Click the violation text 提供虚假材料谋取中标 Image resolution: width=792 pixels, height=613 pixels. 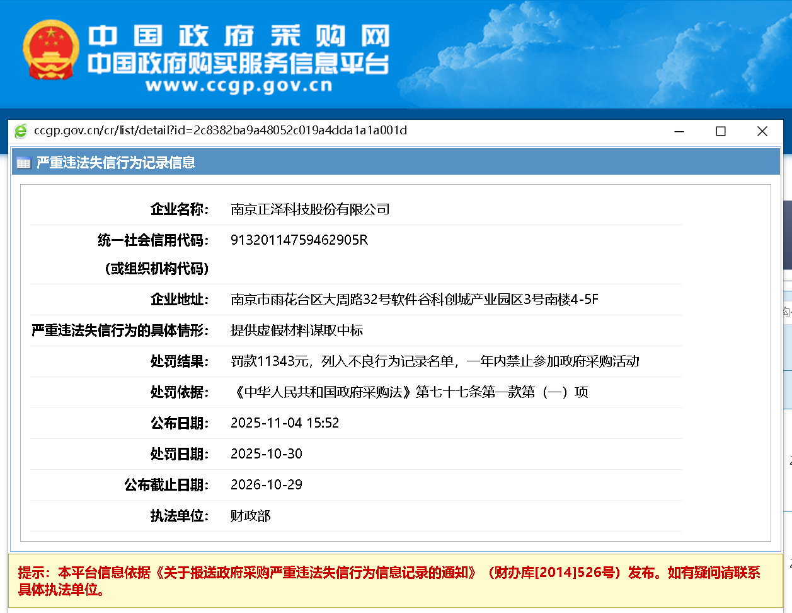click(297, 330)
